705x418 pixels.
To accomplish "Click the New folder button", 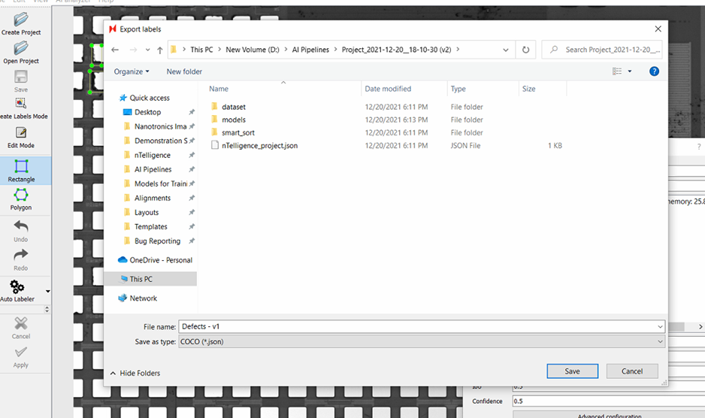I will click(x=184, y=71).
